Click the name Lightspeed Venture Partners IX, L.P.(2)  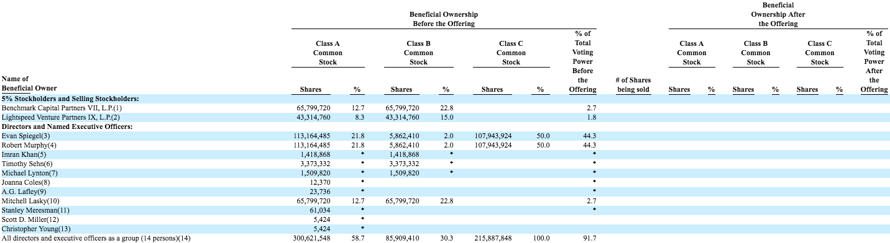[x=60, y=117]
